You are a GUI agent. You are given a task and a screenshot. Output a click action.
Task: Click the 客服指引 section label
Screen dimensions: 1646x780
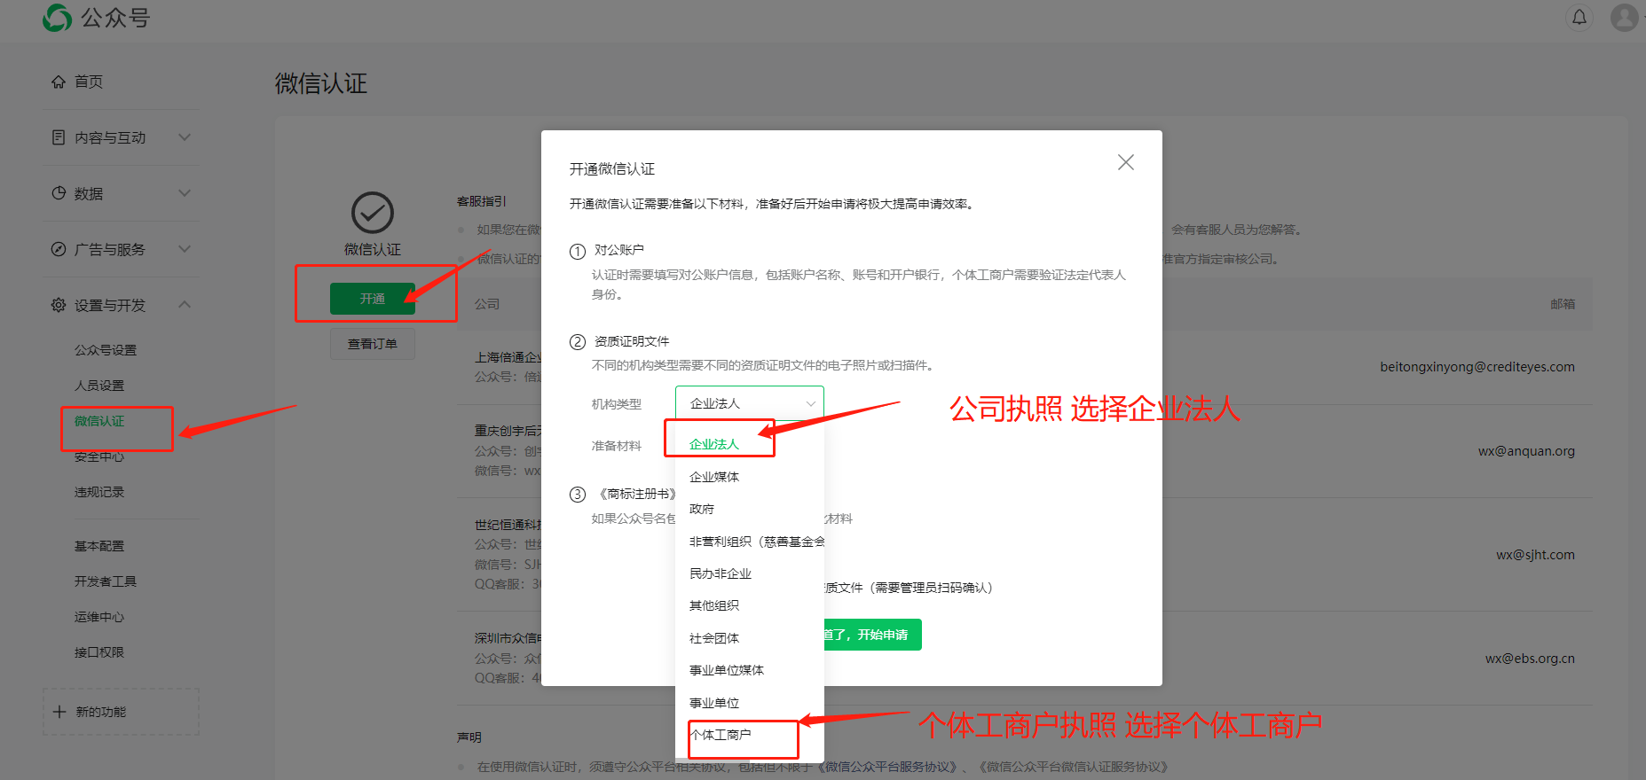pos(482,201)
